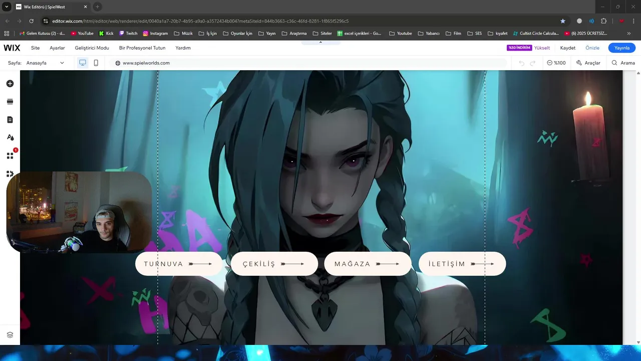Show more bookmarks with the double chevron
This screenshot has height=361, width=641.
click(629, 34)
